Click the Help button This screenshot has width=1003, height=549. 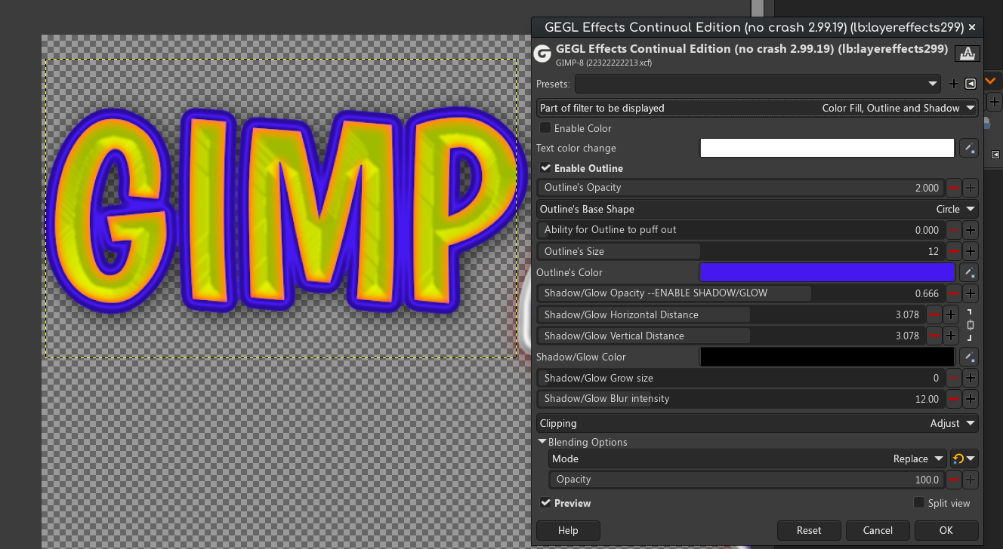click(x=568, y=530)
